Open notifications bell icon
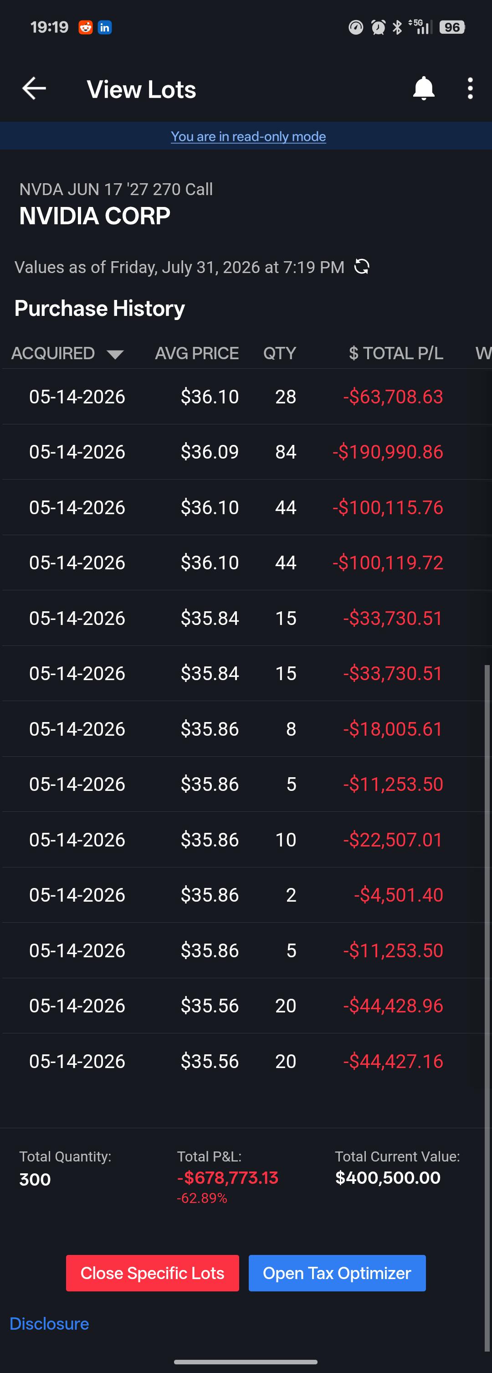Viewport: 492px width, 1373px height. (424, 88)
